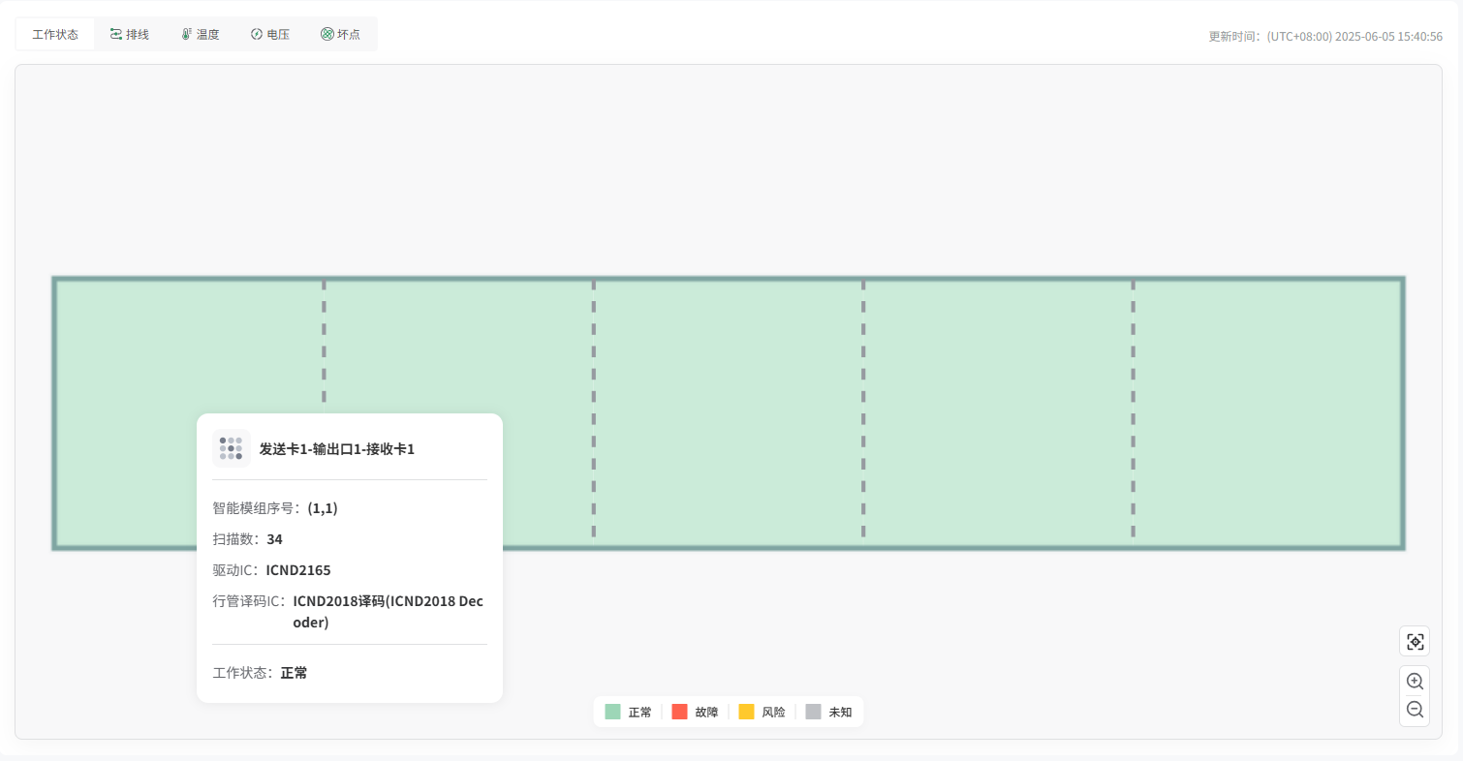Image resolution: width=1463 pixels, height=761 pixels.
Task: Click the 风险 legend label
Action: 773,712
